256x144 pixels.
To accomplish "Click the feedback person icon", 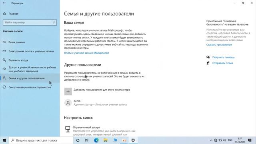I will (208, 63).
